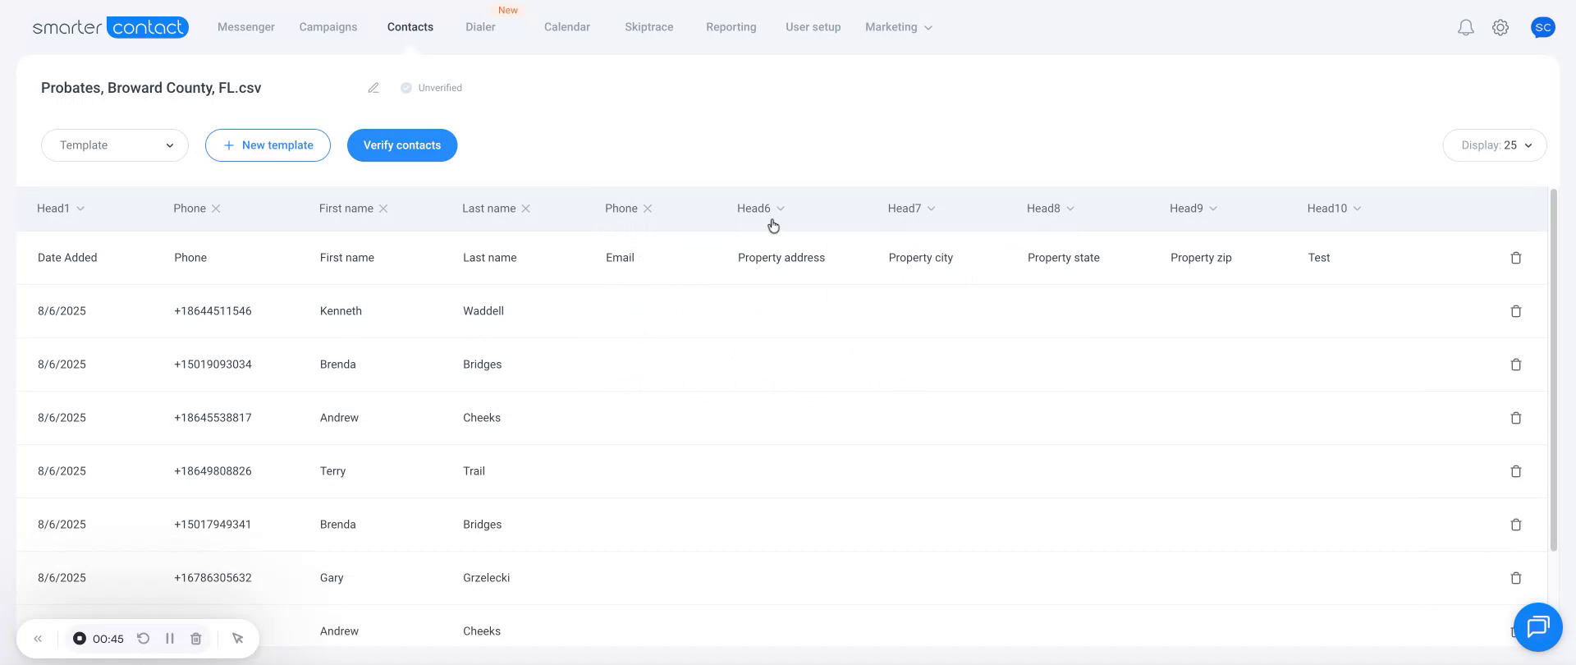Delete the header row with Date Added
Screen dimensions: 1576x665
1516,258
